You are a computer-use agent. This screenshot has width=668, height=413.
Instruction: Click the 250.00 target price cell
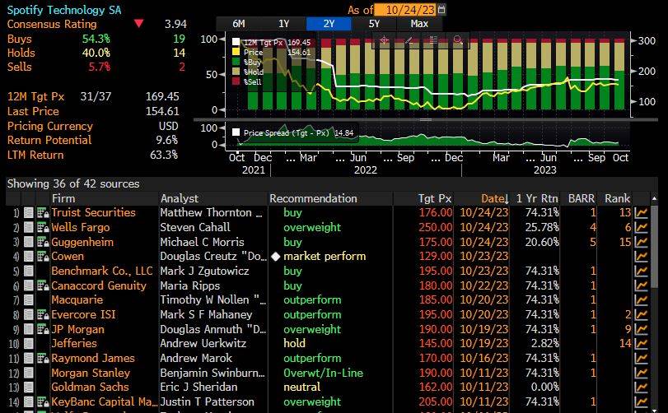436,228
